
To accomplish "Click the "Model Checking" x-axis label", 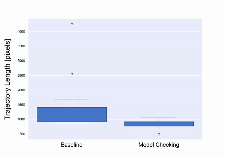I will 159,145.
